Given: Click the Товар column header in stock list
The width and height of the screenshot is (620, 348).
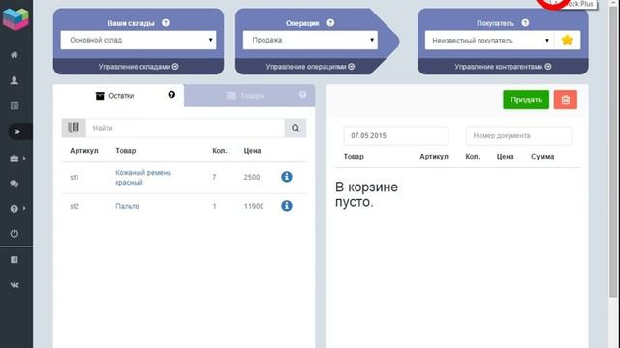Looking at the screenshot, I should (126, 151).
